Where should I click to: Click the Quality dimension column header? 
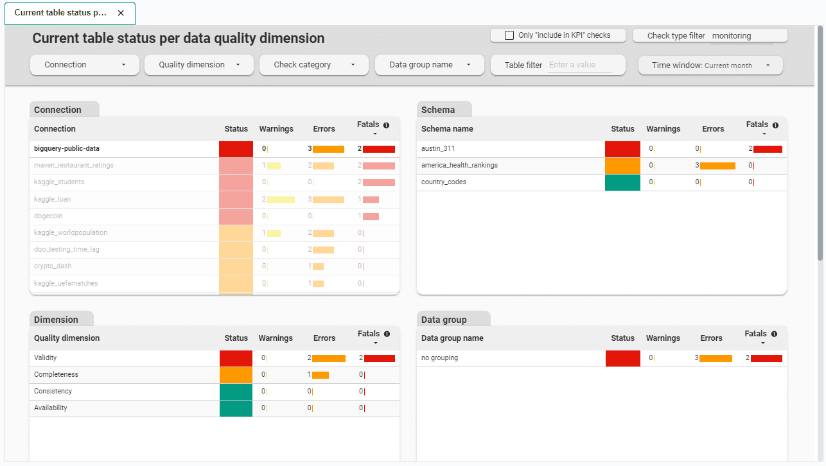point(67,338)
